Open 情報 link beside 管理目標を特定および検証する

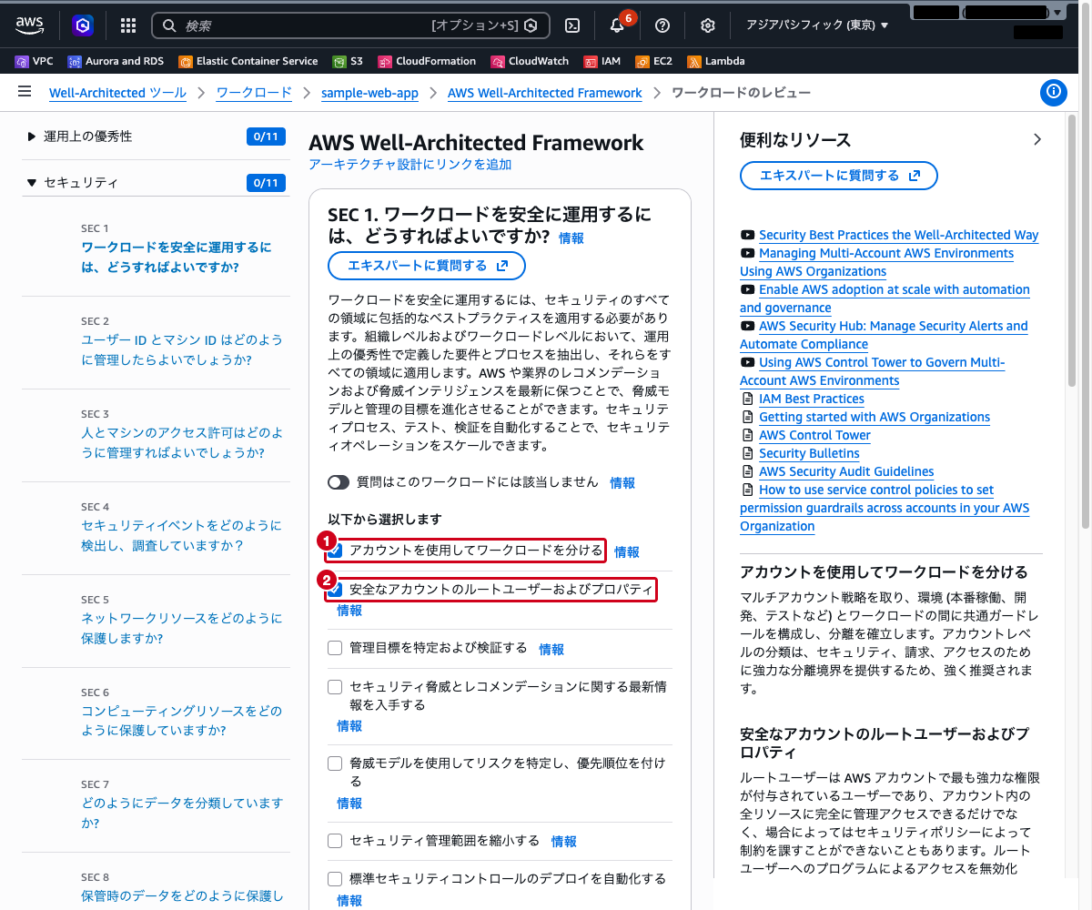point(551,650)
